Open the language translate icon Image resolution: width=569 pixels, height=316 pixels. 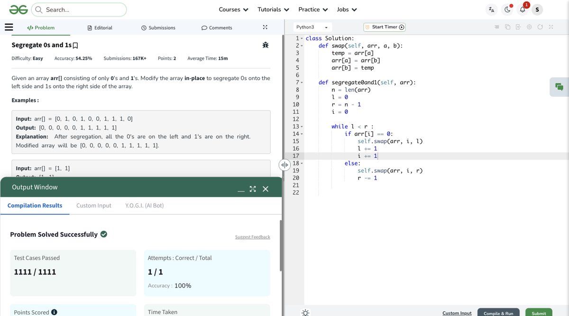click(492, 9)
